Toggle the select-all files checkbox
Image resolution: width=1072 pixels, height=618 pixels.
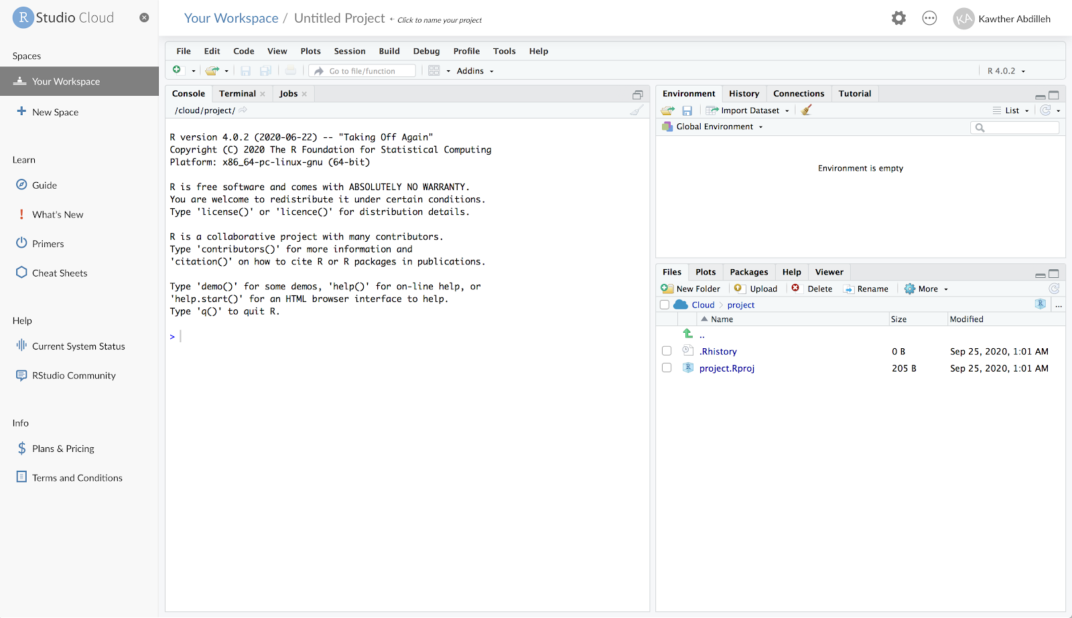(665, 305)
